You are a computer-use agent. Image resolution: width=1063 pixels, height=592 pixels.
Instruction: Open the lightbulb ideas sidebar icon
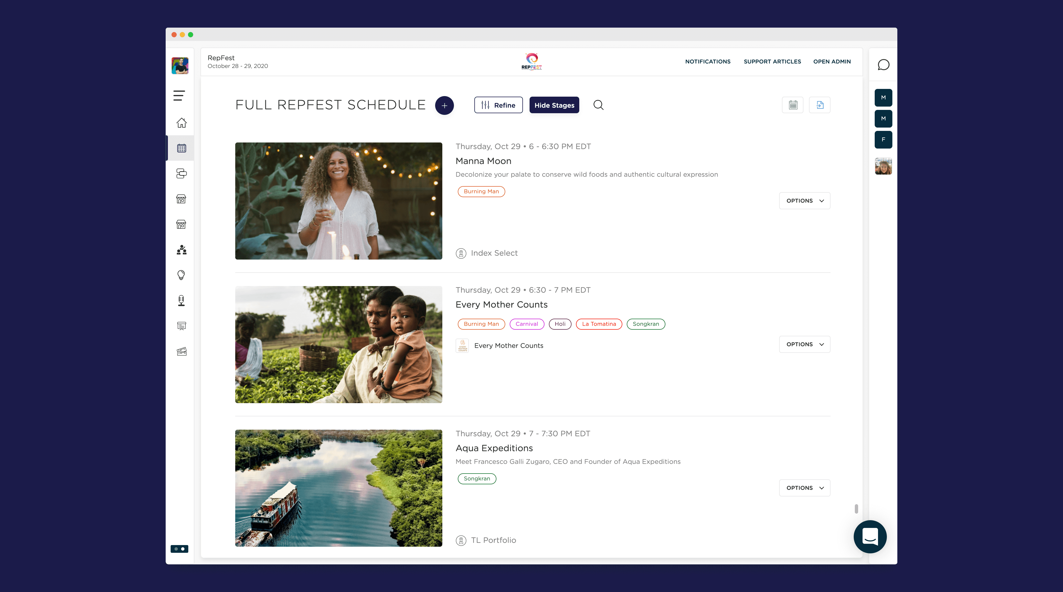pyautogui.click(x=181, y=275)
